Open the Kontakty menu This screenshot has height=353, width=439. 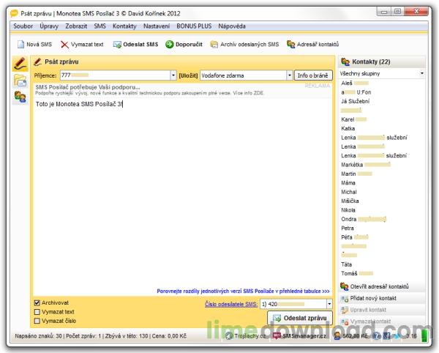(124, 26)
